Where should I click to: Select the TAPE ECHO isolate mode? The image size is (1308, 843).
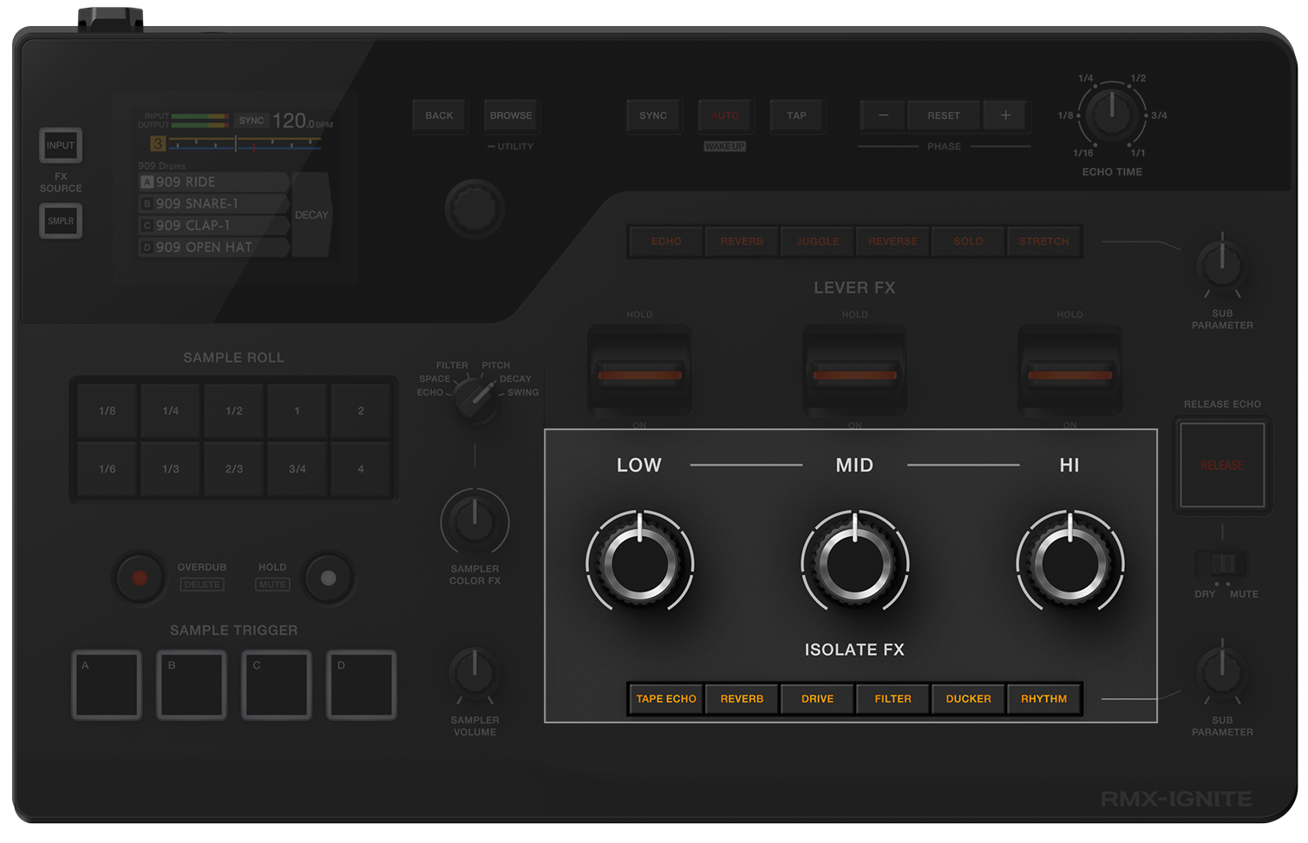click(x=665, y=698)
